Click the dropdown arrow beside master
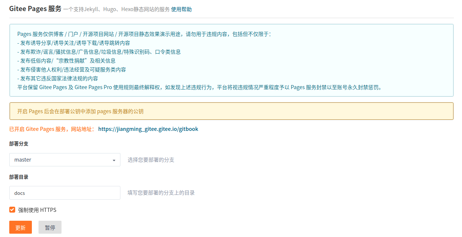This screenshot has width=462, height=237. 114,160
